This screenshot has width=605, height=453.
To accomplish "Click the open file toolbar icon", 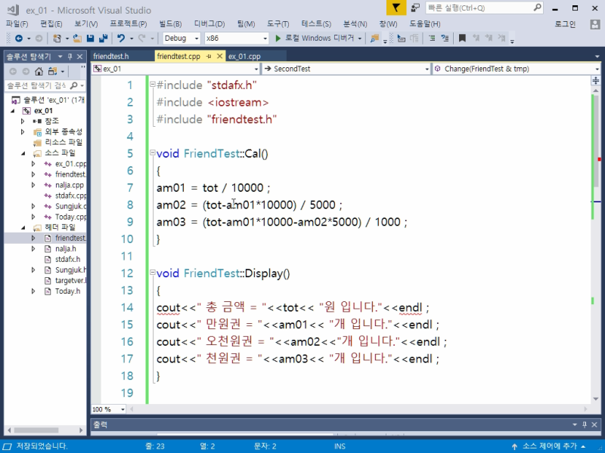I will [77, 39].
